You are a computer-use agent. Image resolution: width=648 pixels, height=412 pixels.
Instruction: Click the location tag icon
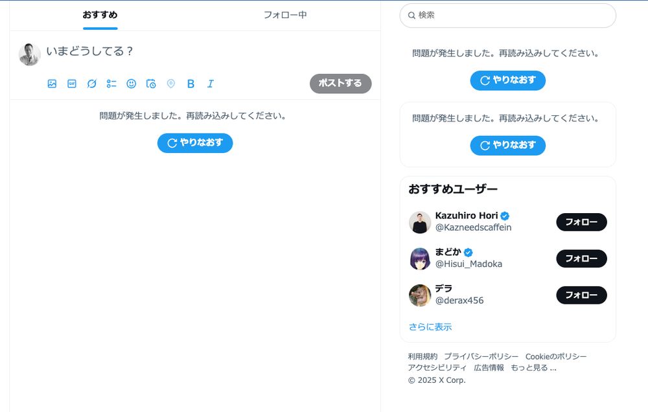point(170,84)
